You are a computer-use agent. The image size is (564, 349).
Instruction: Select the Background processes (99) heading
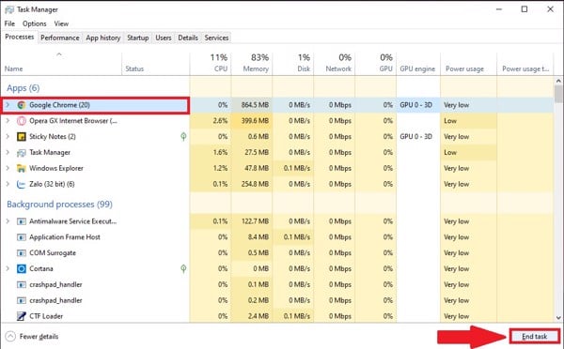tap(60, 205)
